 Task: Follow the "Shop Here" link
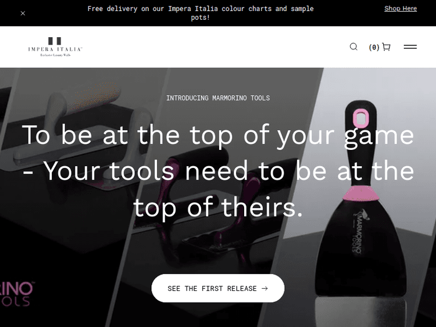tap(401, 9)
